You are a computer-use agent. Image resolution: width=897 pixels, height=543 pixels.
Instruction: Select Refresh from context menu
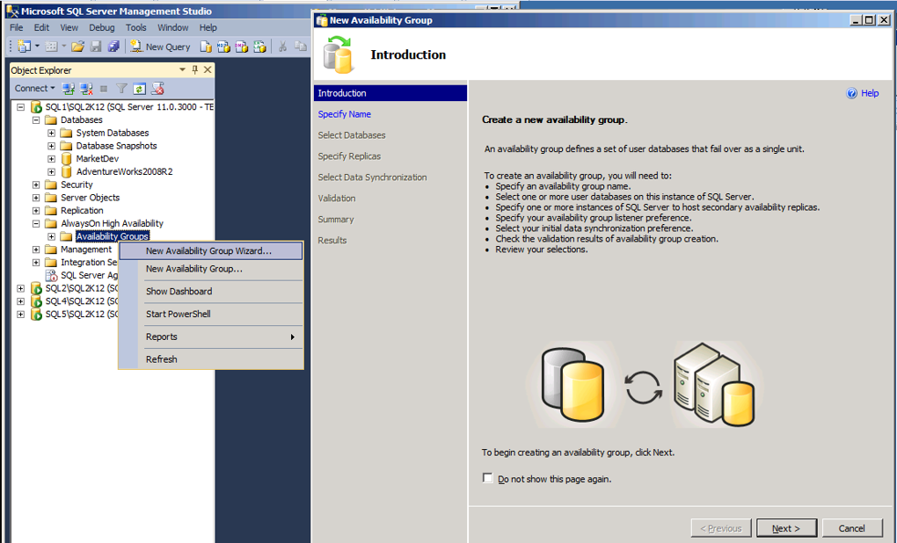tap(210, 359)
